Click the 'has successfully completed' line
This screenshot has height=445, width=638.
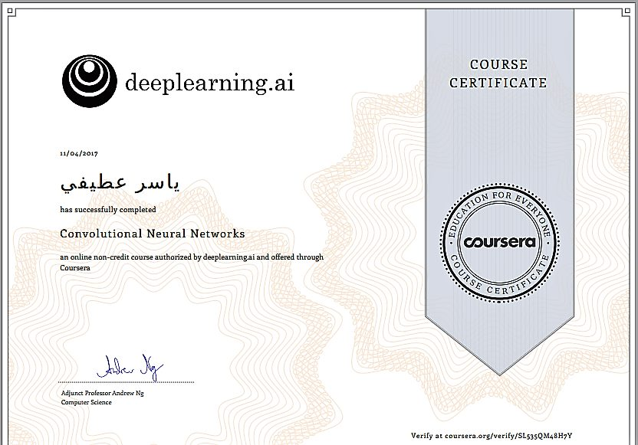[x=108, y=210]
